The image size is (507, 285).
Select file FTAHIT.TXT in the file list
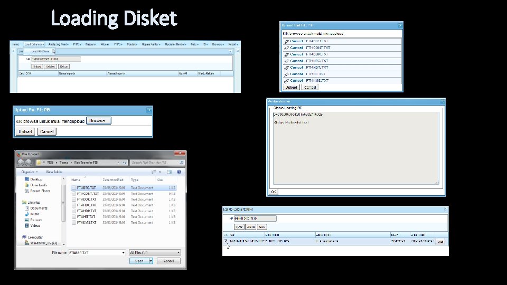click(124, 217)
